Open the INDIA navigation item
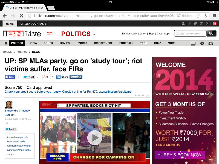This screenshot has width=219, height=164. (x=33, y=43)
